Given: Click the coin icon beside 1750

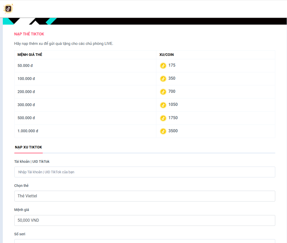Looking at the screenshot, I should point(163,118).
